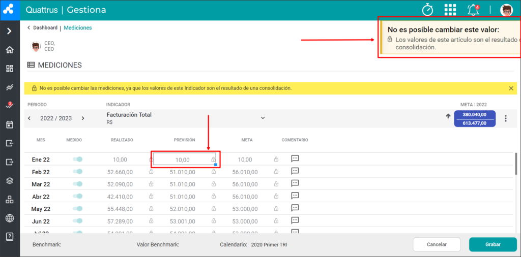Click the Cancelar button

[437, 244]
